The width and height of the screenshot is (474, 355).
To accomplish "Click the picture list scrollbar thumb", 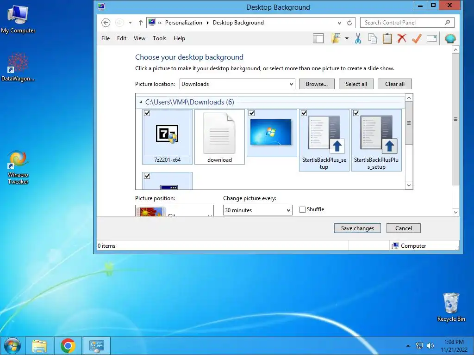I will (x=409, y=123).
